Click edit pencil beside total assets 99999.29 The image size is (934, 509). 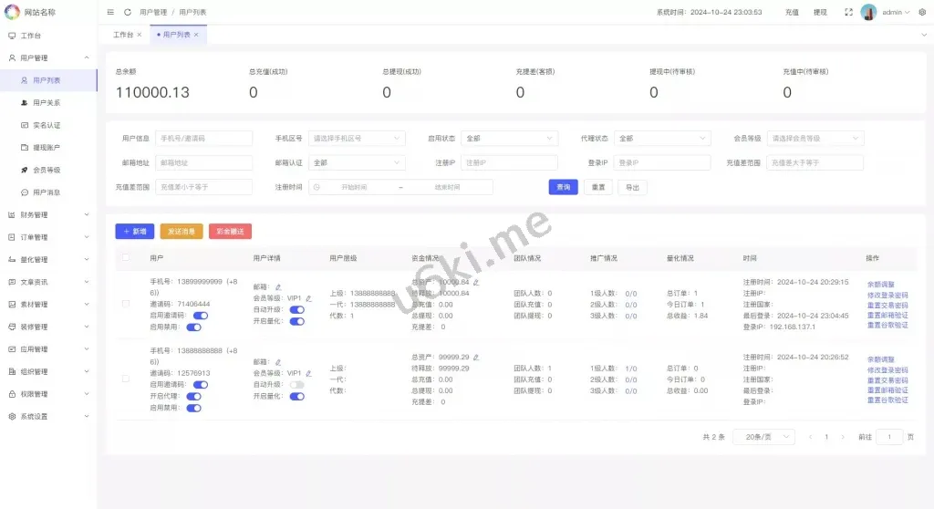pyautogui.click(x=476, y=357)
